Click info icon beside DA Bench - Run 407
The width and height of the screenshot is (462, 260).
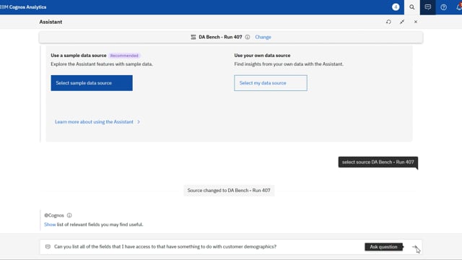pos(248,37)
